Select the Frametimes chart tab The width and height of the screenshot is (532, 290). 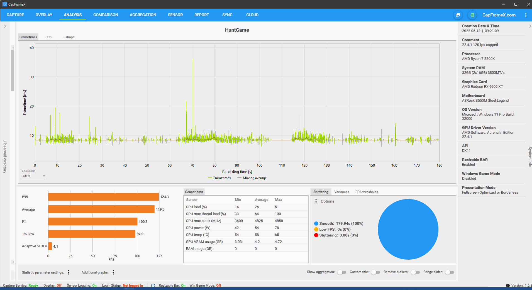tap(28, 37)
